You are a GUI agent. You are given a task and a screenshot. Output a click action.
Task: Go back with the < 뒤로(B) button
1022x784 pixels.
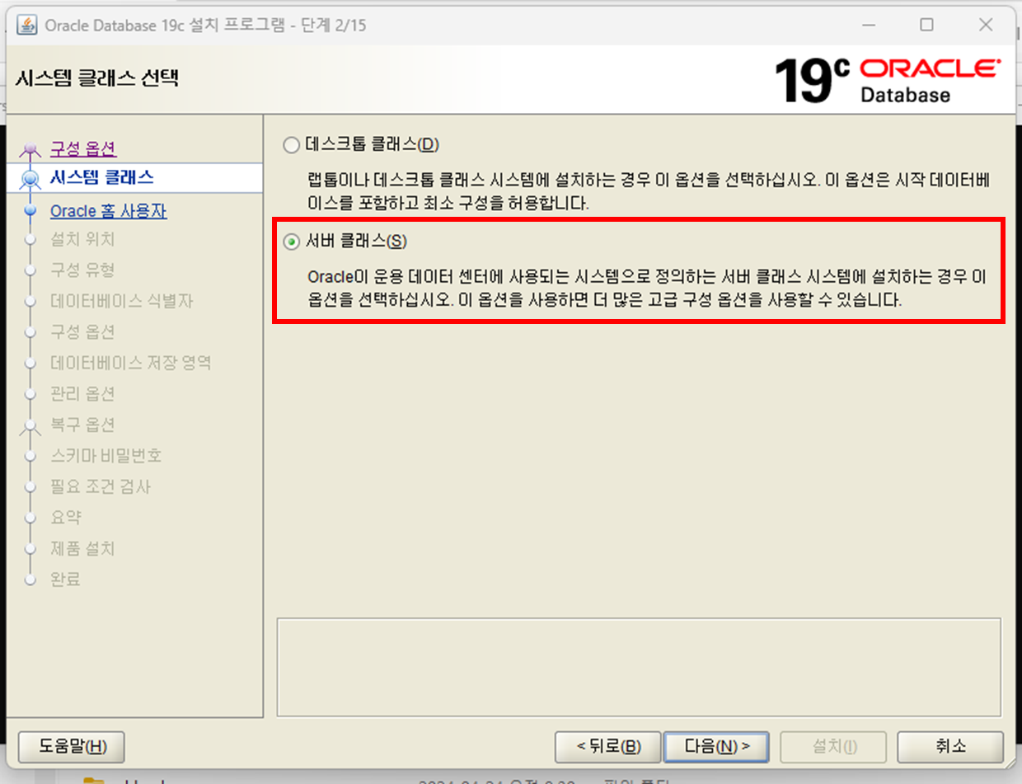click(608, 746)
